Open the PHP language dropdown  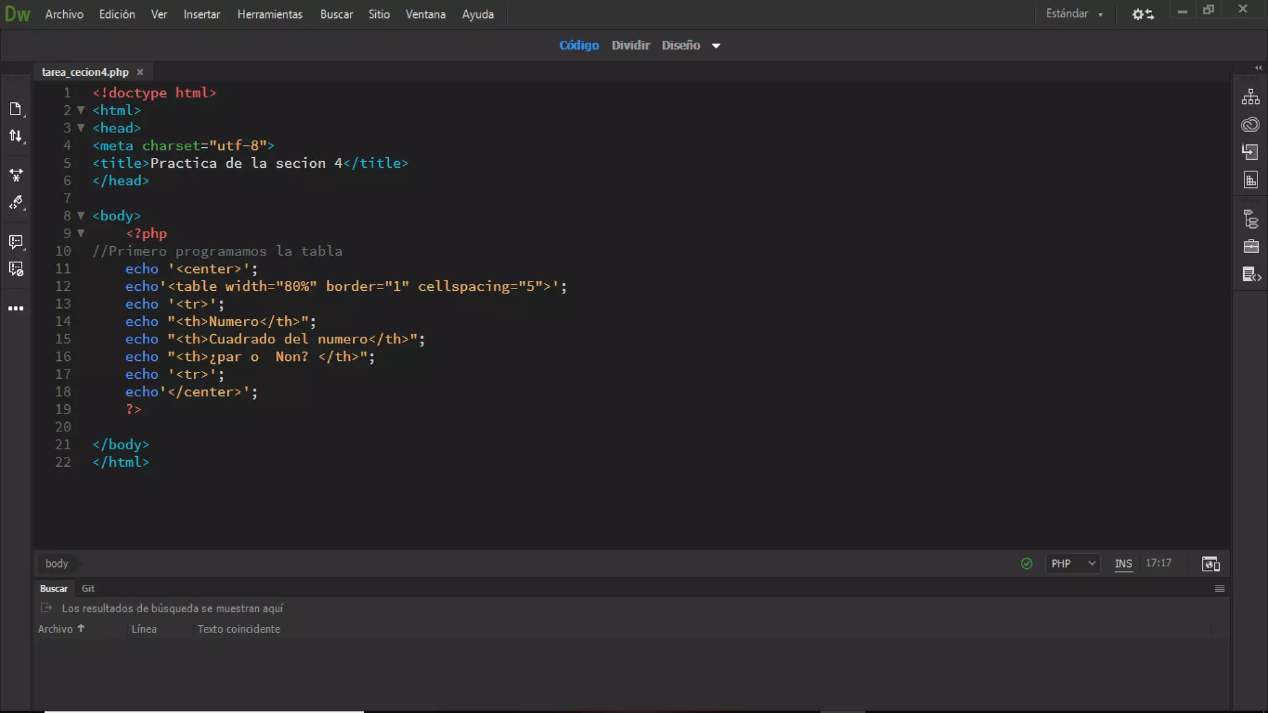[x=1072, y=564]
